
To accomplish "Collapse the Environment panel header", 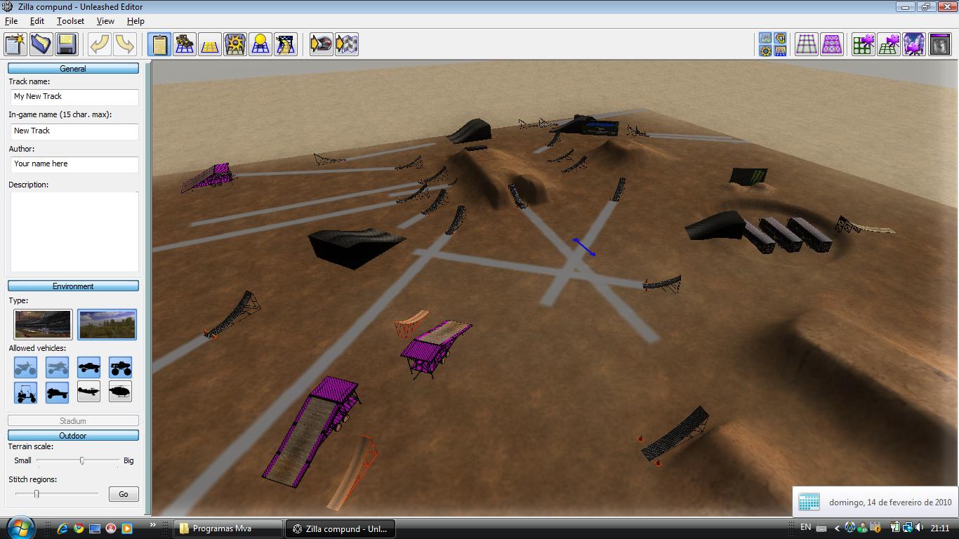I will [x=73, y=286].
